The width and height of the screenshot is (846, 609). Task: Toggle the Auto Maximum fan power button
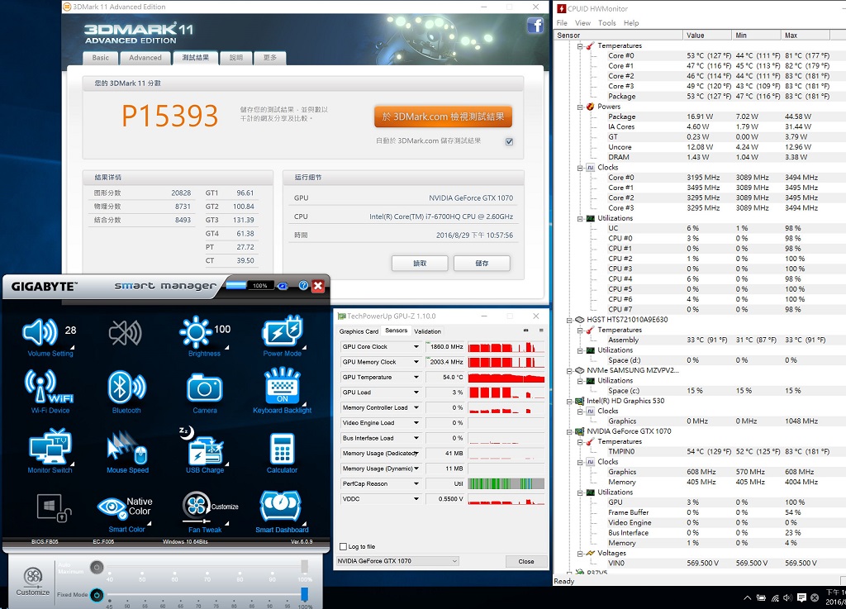(97, 567)
